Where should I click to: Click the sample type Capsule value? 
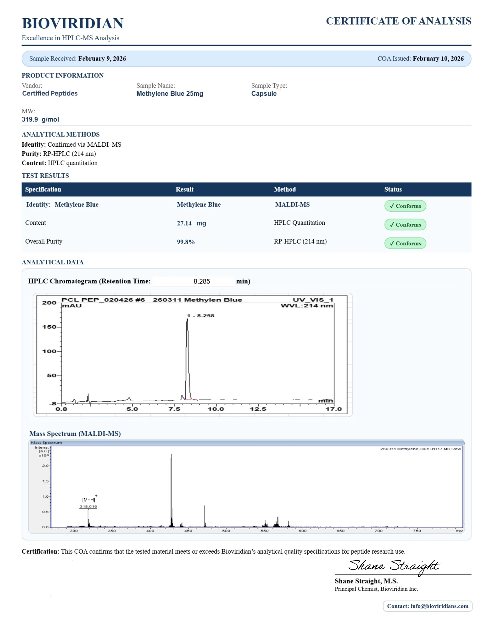pos(264,94)
